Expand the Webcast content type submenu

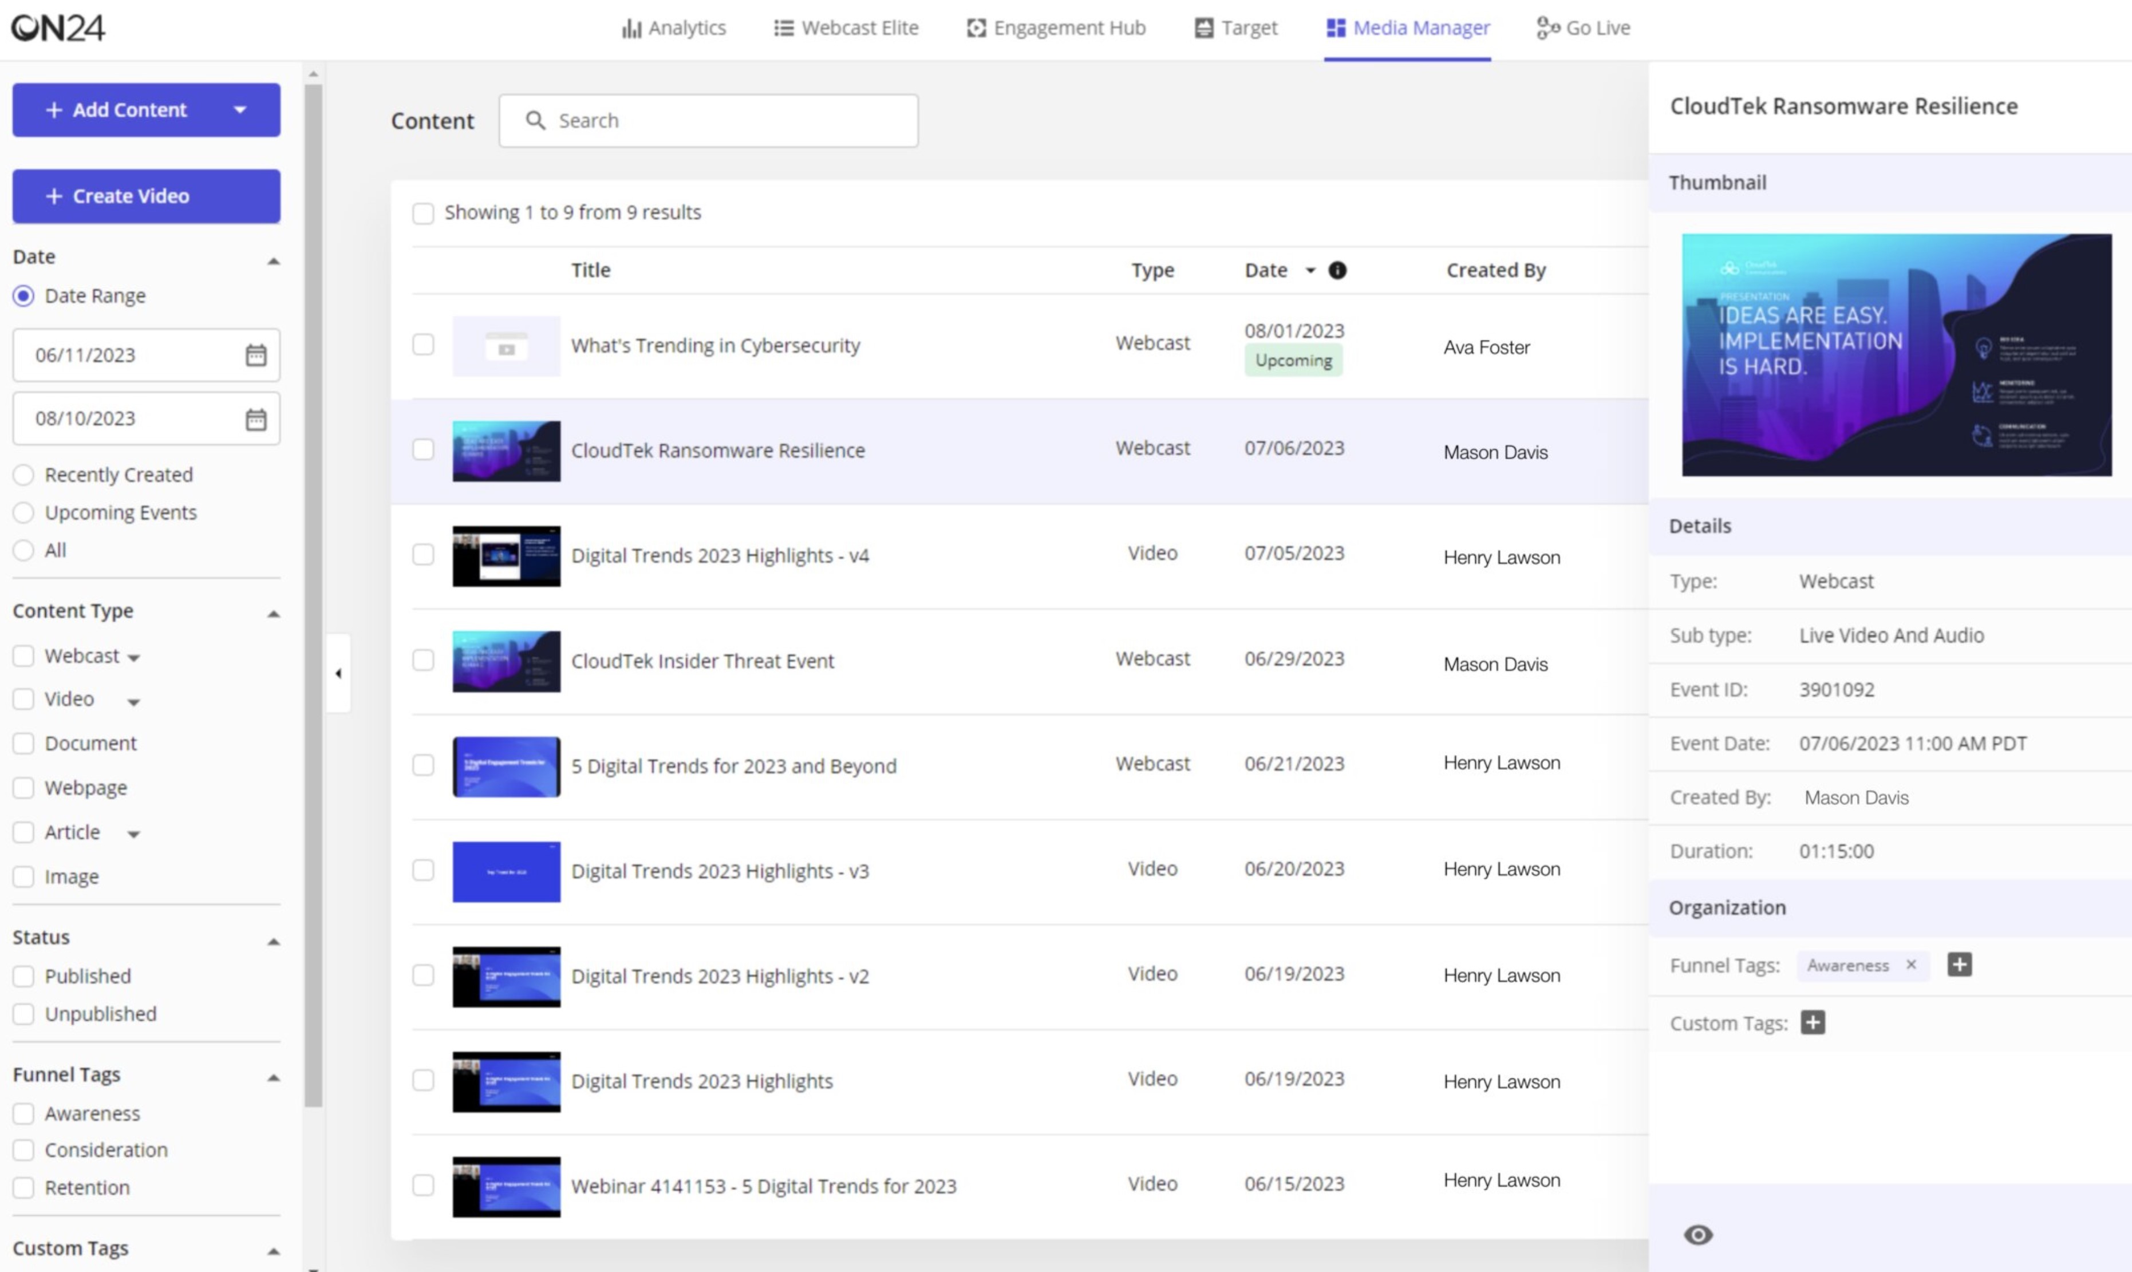[134, 658]
